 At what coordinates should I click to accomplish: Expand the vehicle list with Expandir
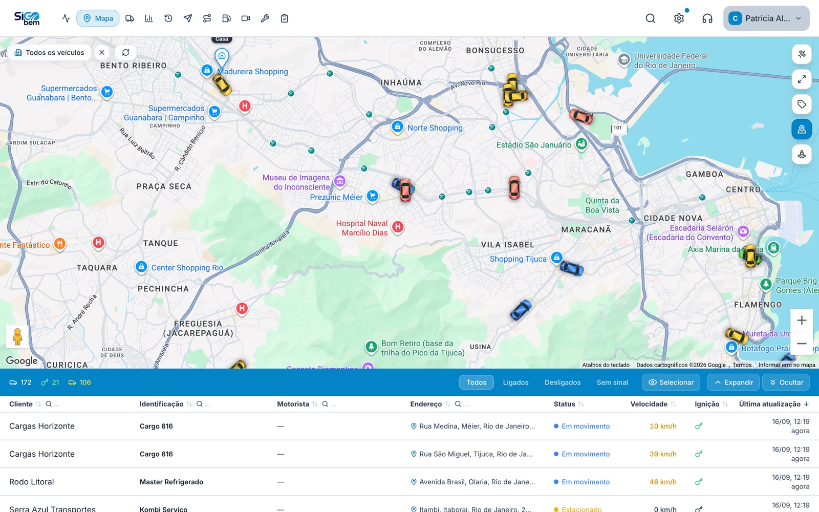pyautogui.click(x=734, y=382)
